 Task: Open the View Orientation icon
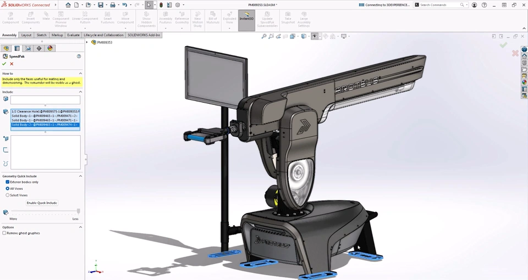(292, 36)
